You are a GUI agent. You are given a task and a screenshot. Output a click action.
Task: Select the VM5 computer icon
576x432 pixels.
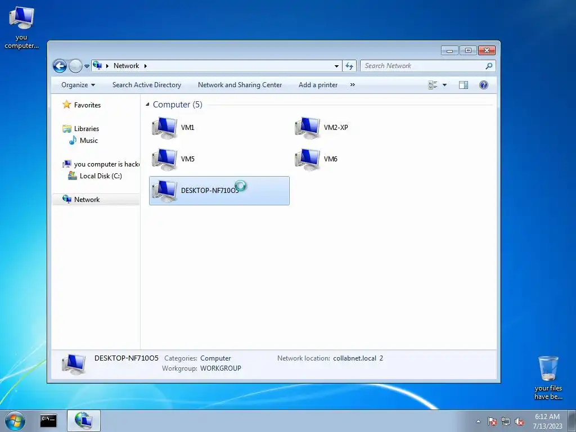pos(164,159)
